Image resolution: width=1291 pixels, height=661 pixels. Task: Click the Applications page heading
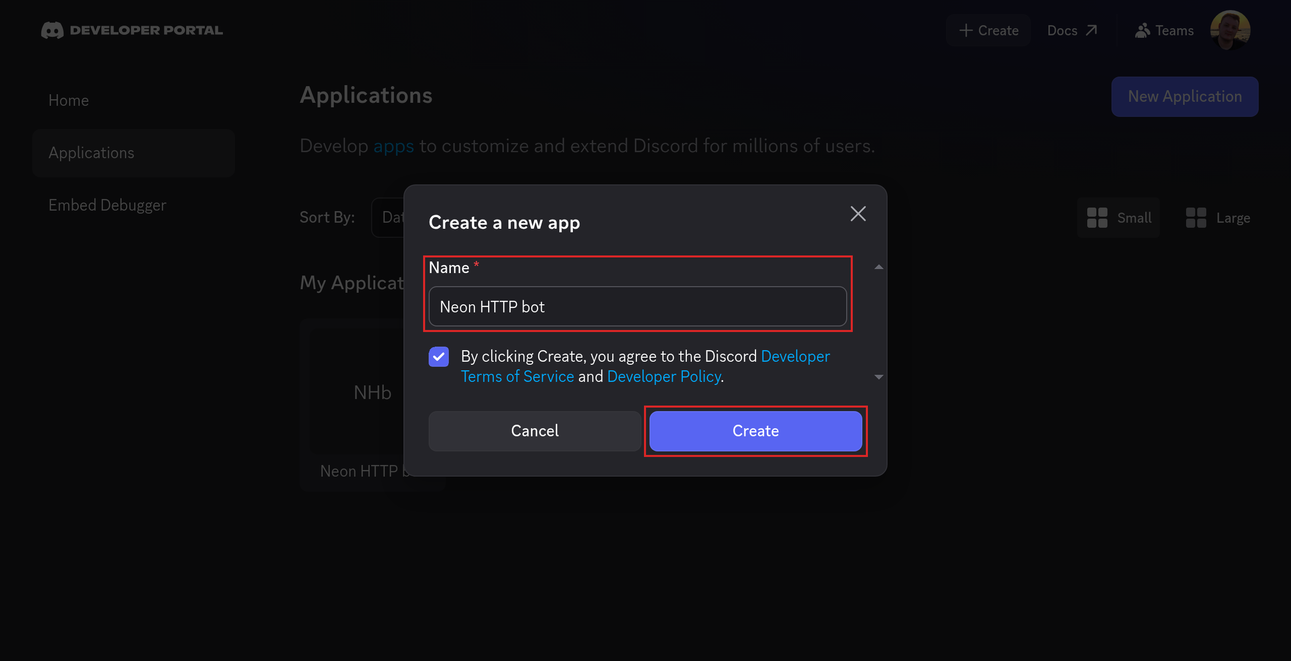click(x=366, y=95)
